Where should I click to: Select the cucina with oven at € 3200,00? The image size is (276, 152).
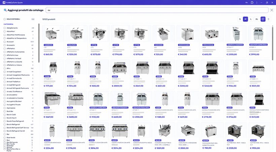click(188, 74)
